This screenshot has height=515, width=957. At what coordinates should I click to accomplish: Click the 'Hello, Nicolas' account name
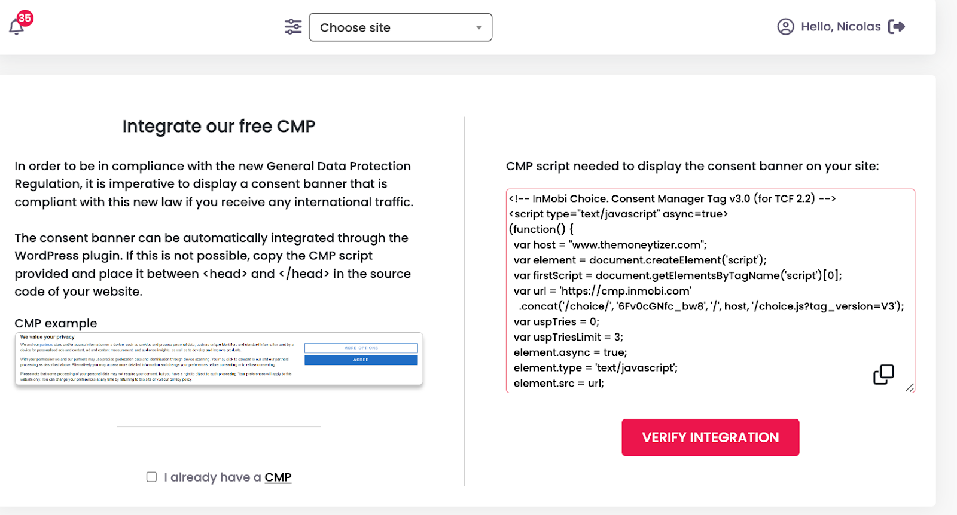840,27
